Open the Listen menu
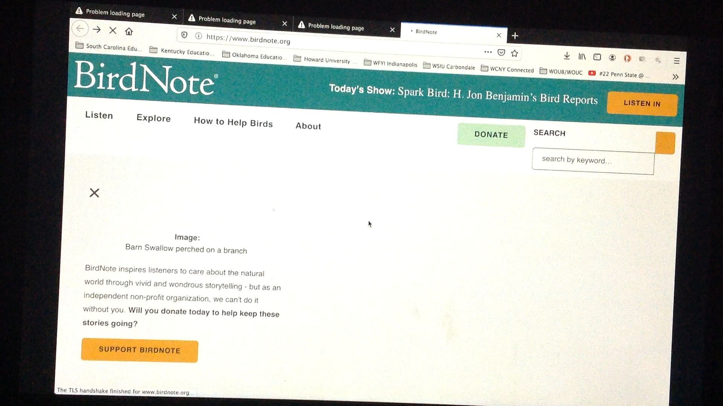The image size is (723, 406). [x=99, y=115]
